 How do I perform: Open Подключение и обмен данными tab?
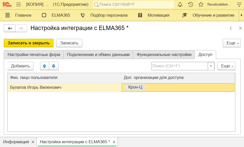coord(98,54)
